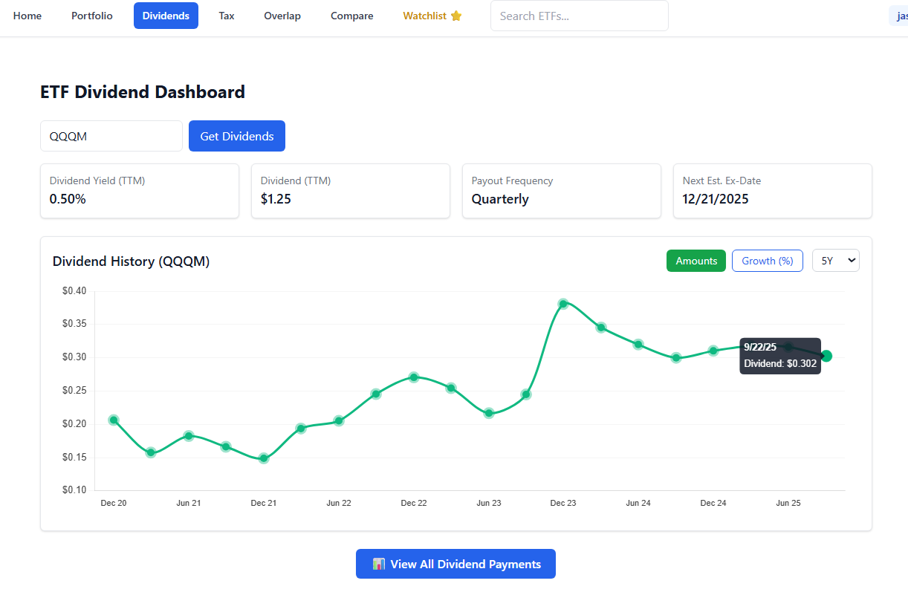Expand the chart period selector
This screenshot has width=908, height=592.
click(835, 261)
